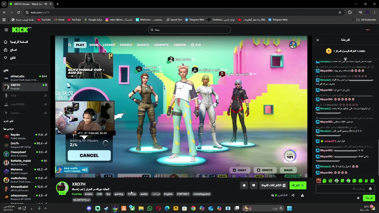Open chat settings gear

point(358,198)
